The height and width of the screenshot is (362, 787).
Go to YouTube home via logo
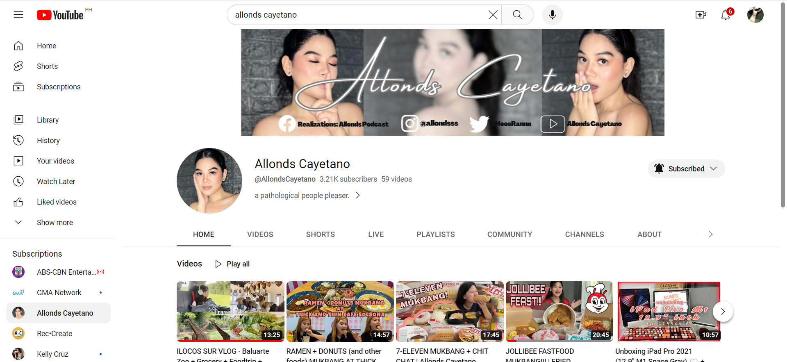pyautogui.click(x=60, y=15)
